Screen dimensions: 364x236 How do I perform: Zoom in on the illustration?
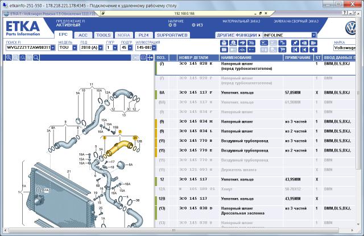9,58
